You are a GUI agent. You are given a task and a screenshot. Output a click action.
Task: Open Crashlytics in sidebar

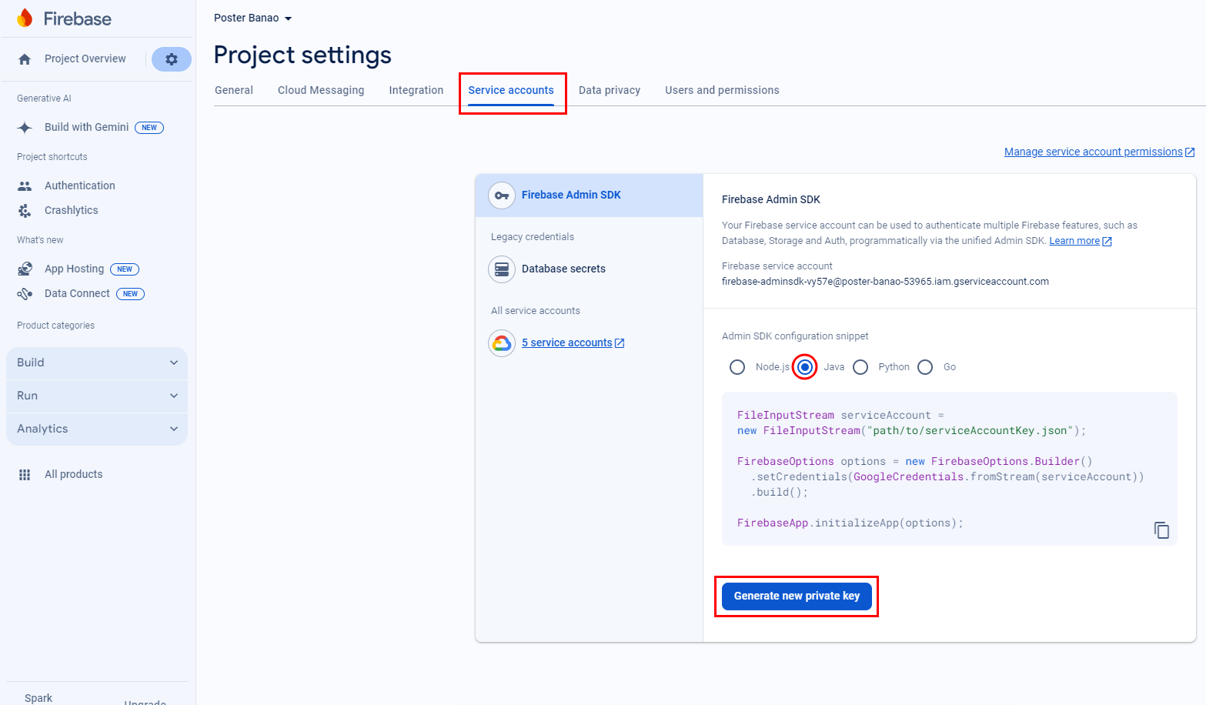pos(71,211)
